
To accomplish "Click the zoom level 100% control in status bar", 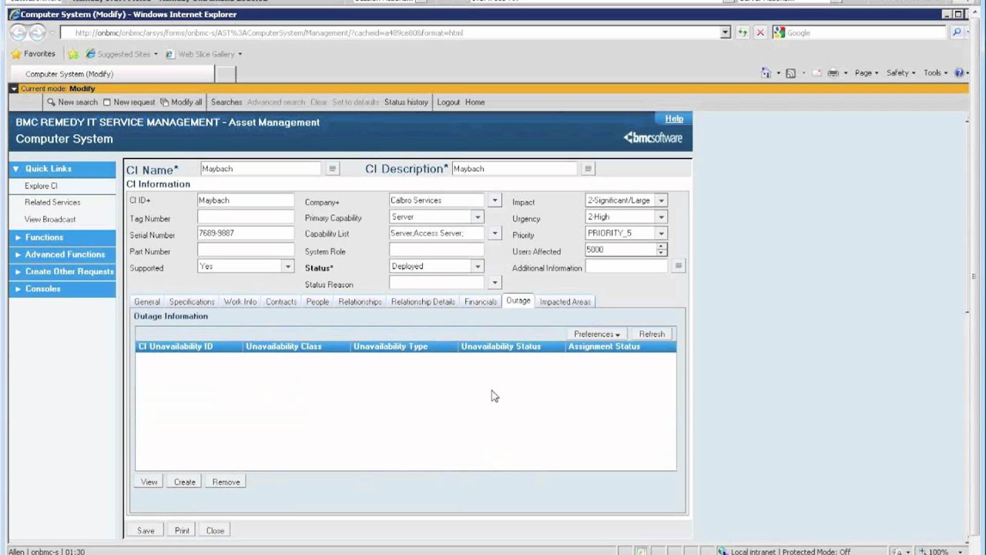I will pyautogui.click(x=938, y=551).
